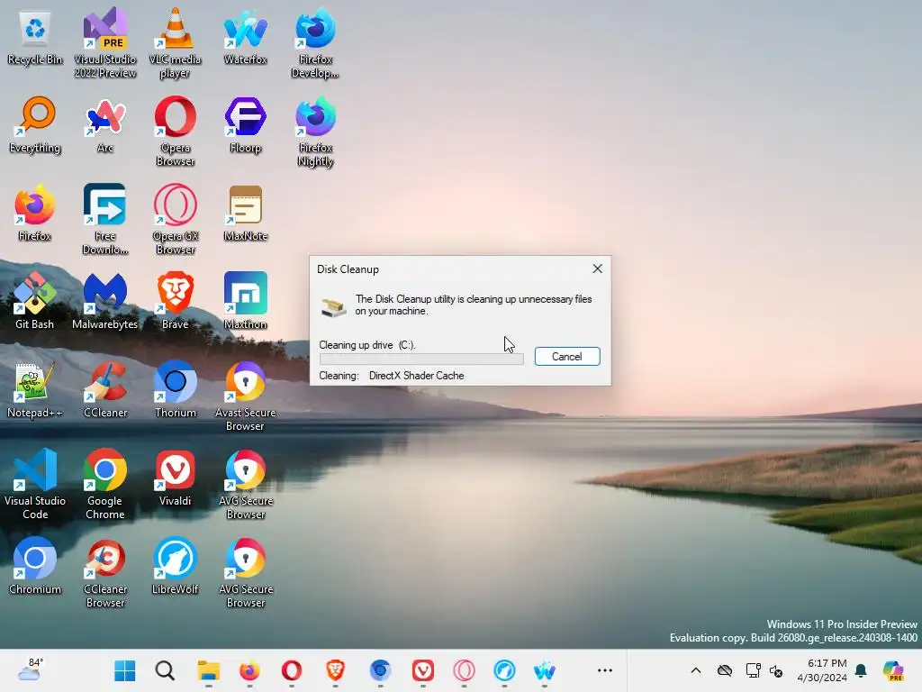
Task: Select the Thorium desktop shortcut
Action: click(x=176, y=389)
